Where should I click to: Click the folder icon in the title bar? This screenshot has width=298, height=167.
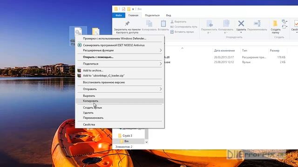116,9
